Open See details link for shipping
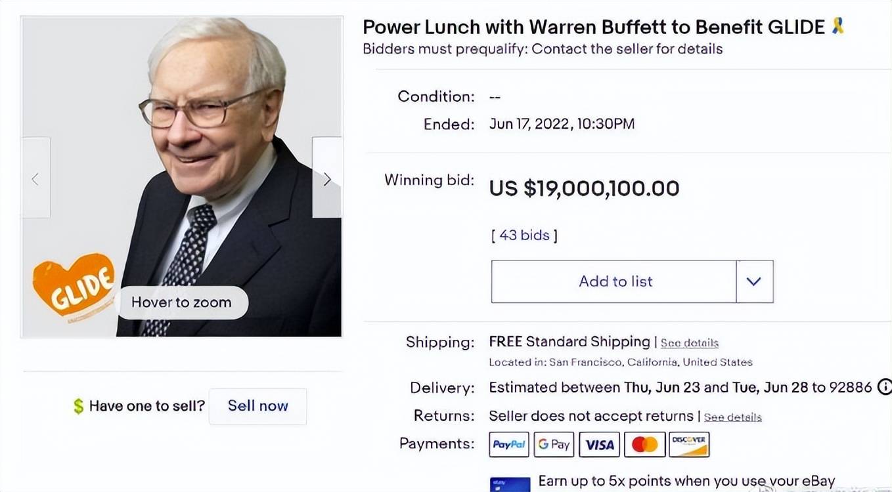892x492 pixels. pos(689,343)
